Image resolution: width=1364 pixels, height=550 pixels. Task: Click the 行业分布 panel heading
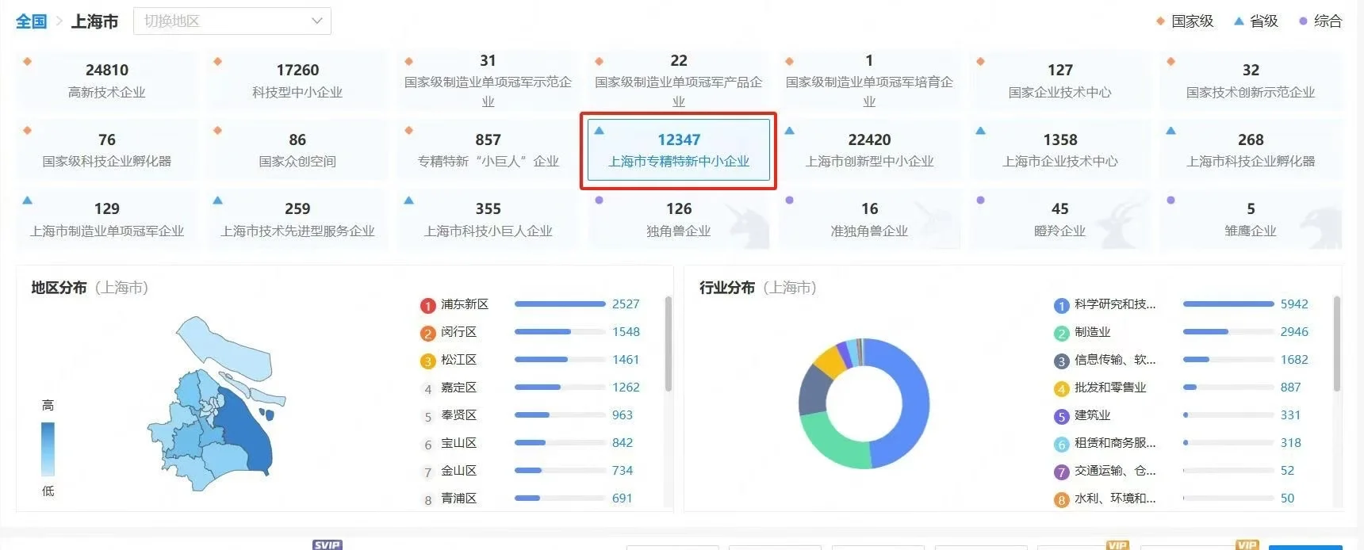pyautogui.click(x=727, y=288)
